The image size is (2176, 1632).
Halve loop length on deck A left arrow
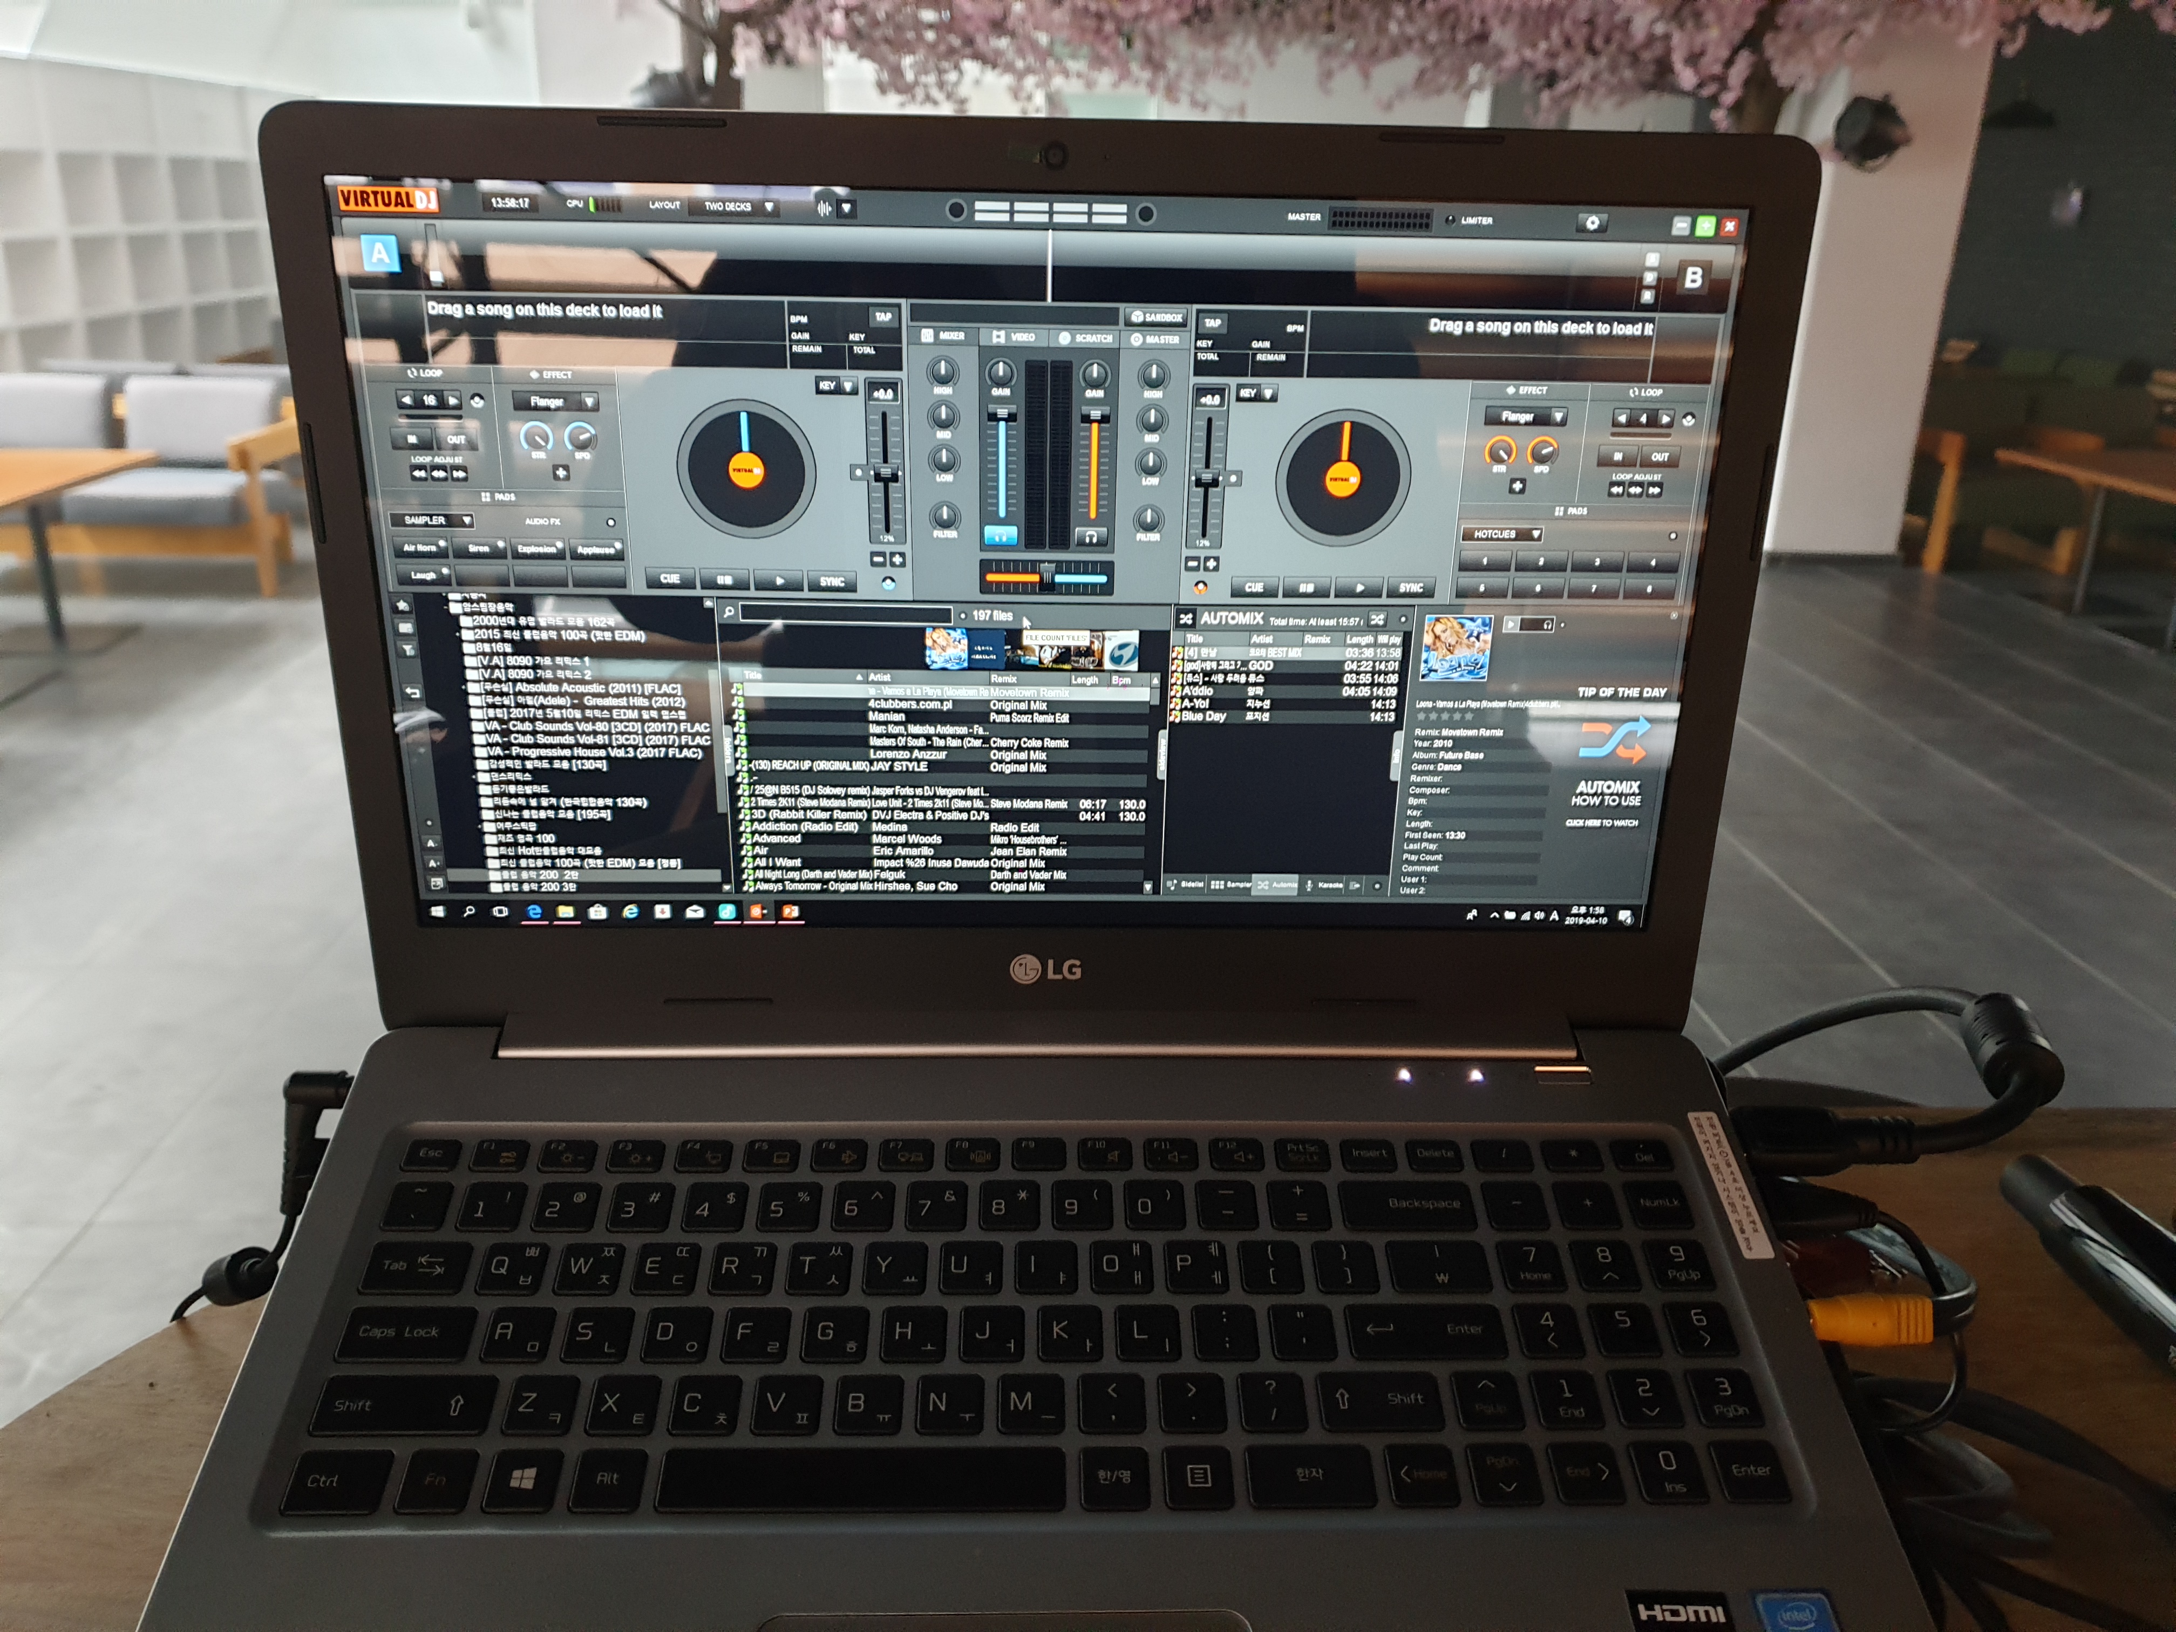point(406,400)
